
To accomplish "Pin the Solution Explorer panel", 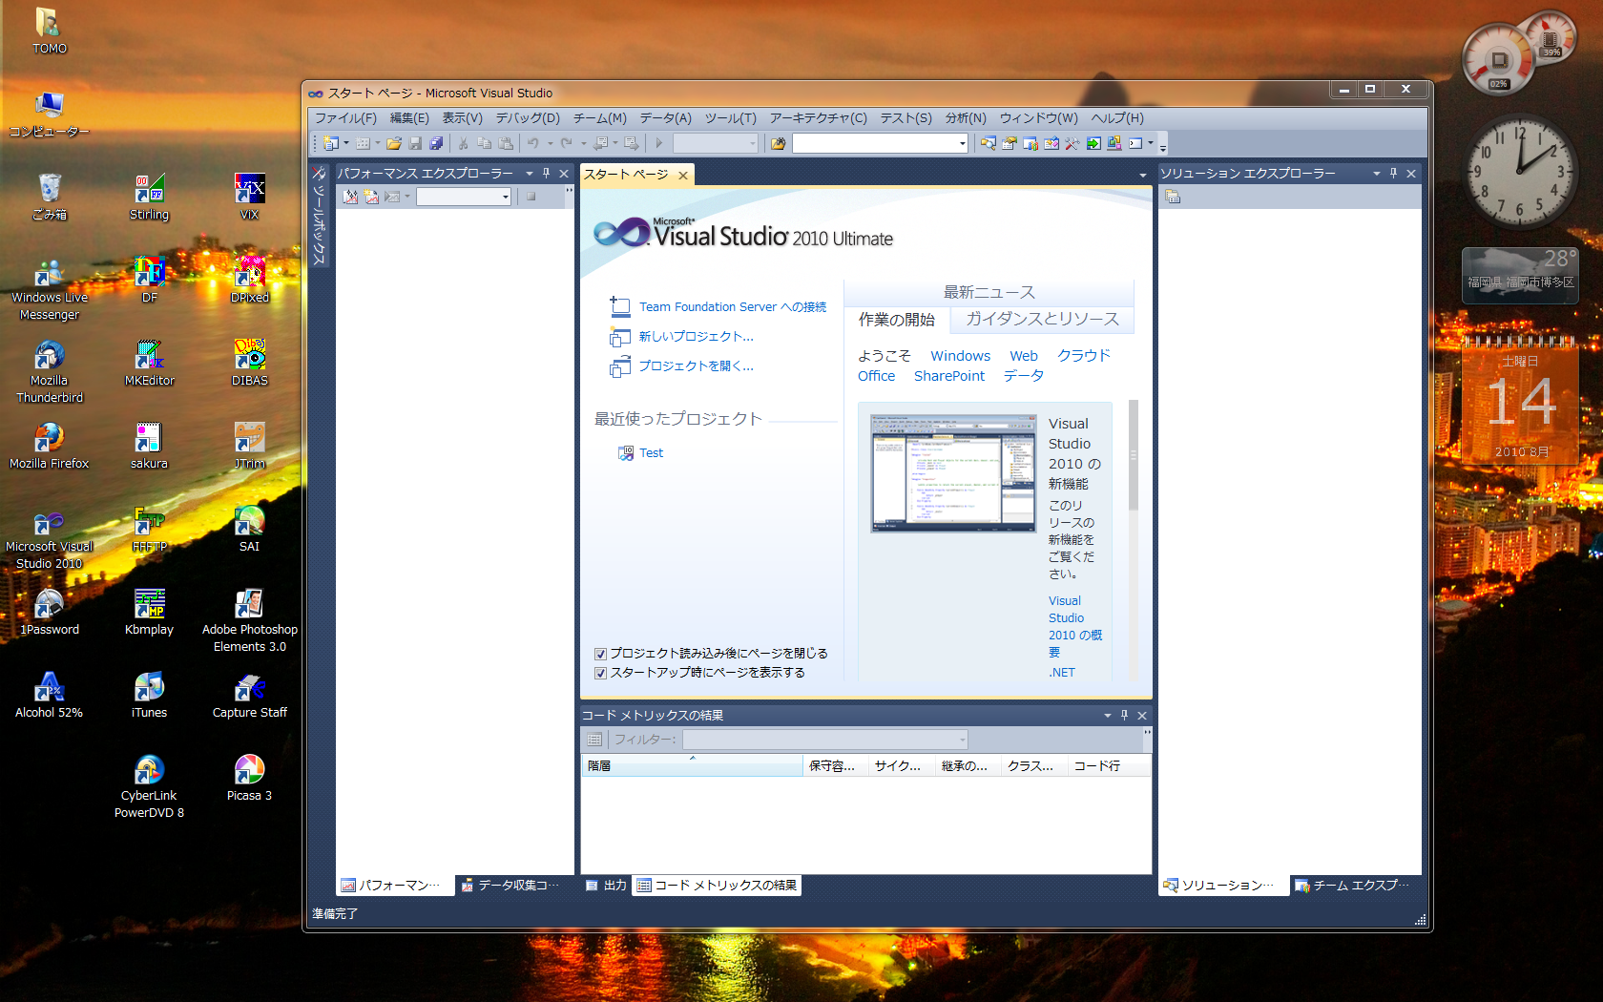I will point(1394,174).
